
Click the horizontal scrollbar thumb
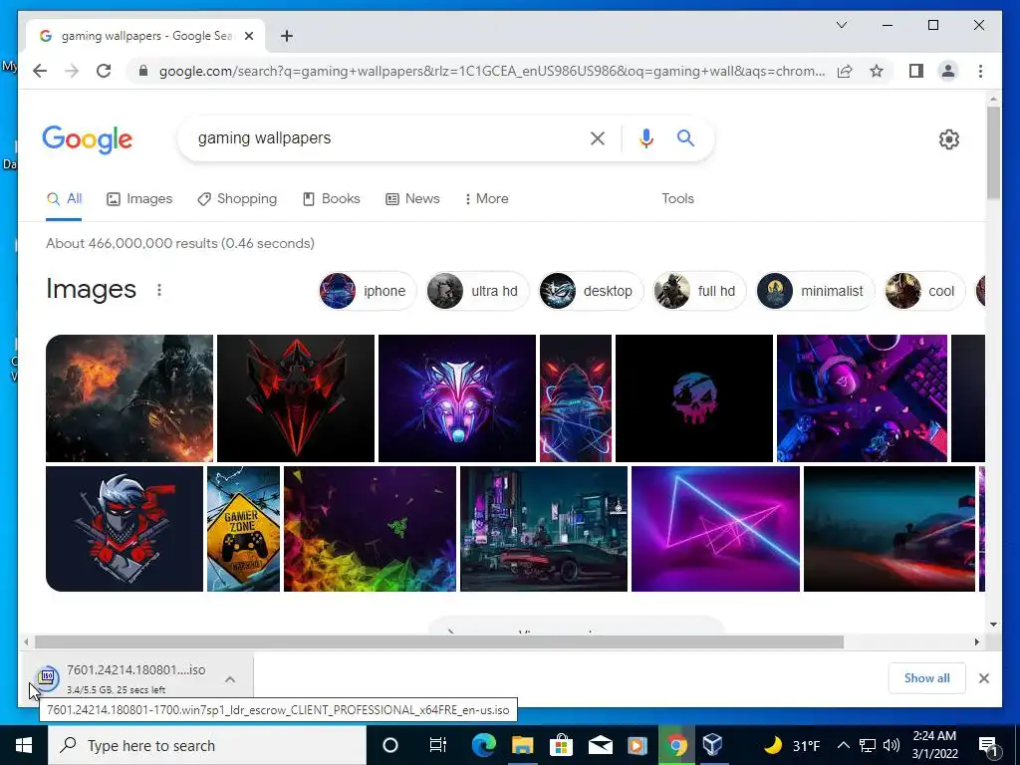coord(439,642)
